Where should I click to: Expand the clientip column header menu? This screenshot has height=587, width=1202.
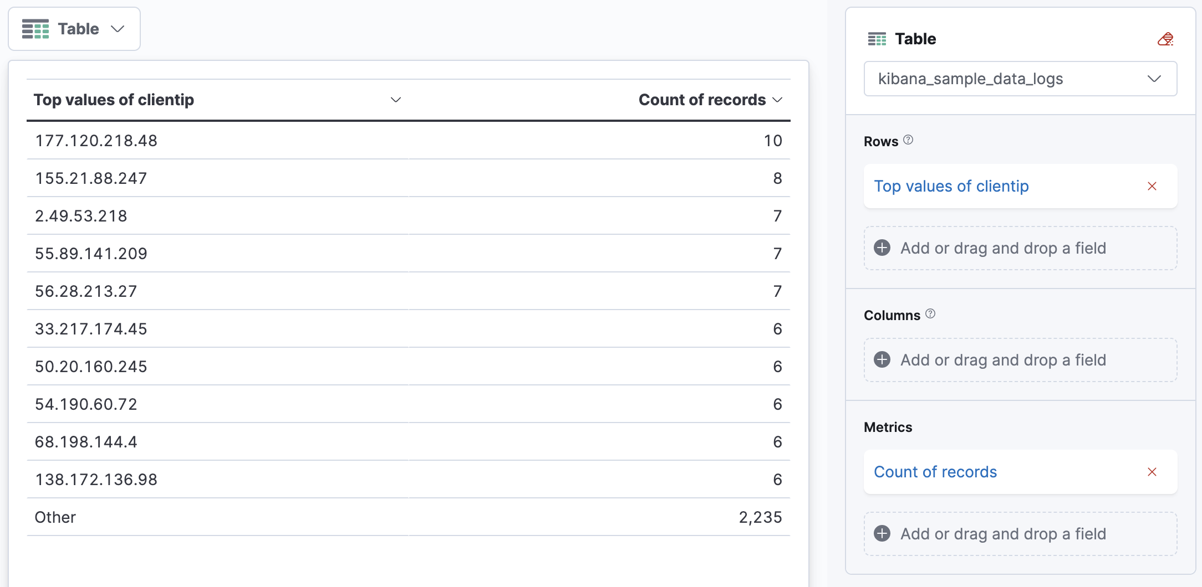(x=395, y=100)
